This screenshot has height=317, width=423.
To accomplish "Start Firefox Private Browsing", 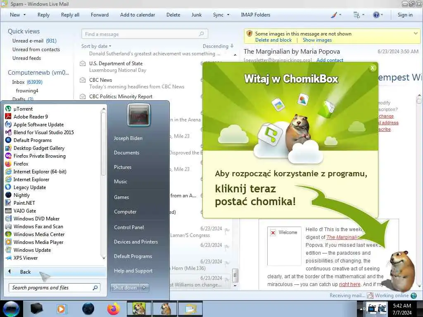I will (x=39, y=156).
